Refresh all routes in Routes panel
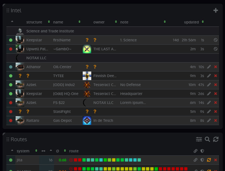 tap(215, 139)
